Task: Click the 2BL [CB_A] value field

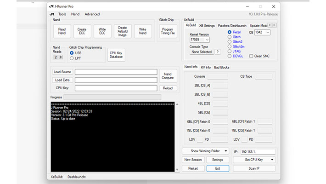Action: (x=220, y=86)
